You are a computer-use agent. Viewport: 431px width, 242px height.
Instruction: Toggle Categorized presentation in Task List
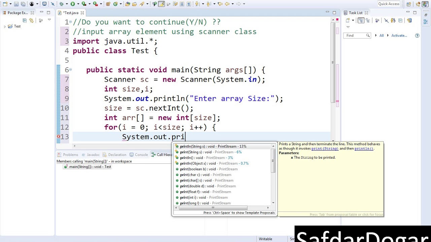click(361, 21)
